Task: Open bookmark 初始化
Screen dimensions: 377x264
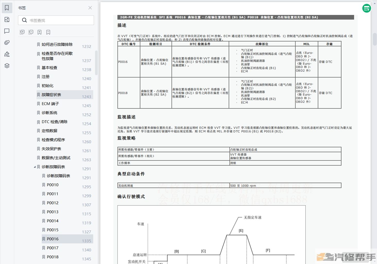Action: [x=48, y=86]
